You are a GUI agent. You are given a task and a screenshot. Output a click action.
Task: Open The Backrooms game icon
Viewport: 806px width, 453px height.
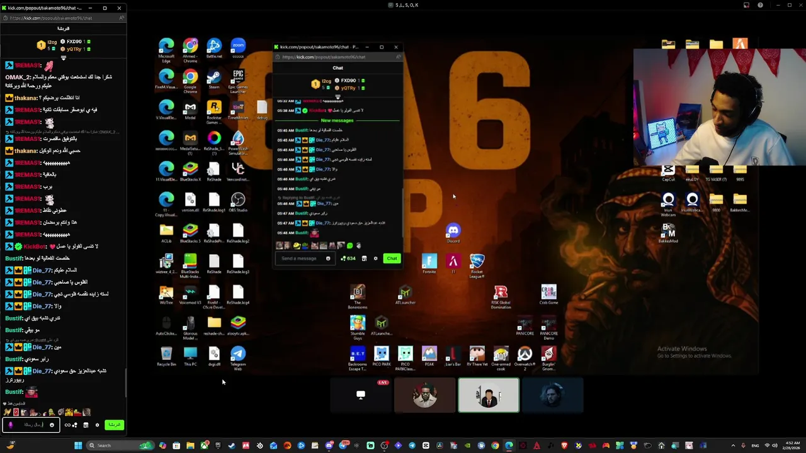coord(357,297)
